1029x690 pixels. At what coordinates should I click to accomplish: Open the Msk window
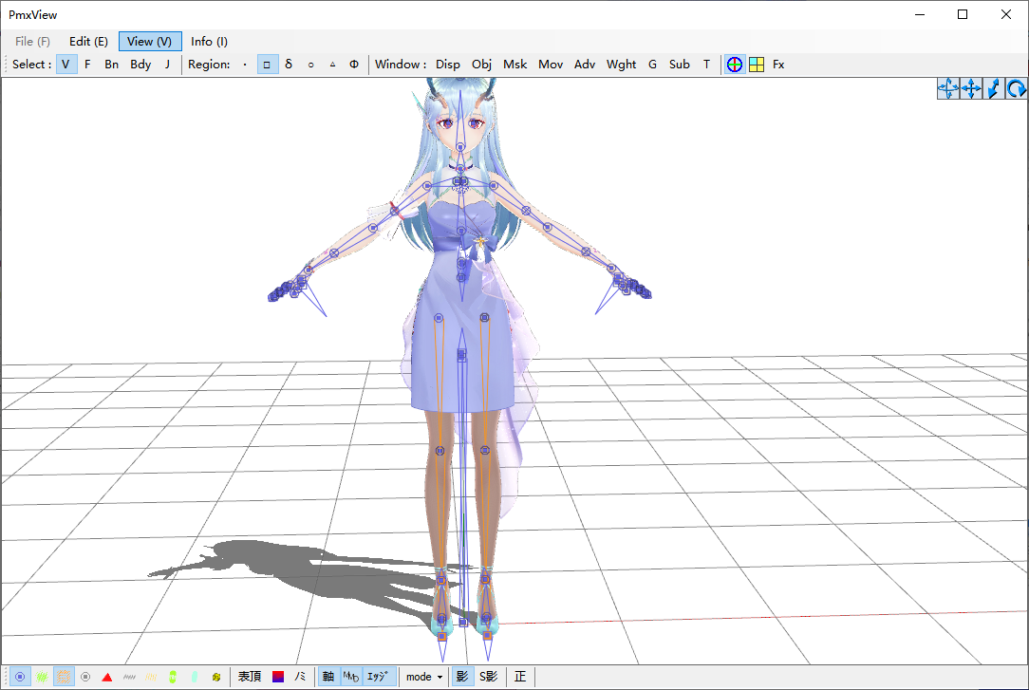(515, 65)
